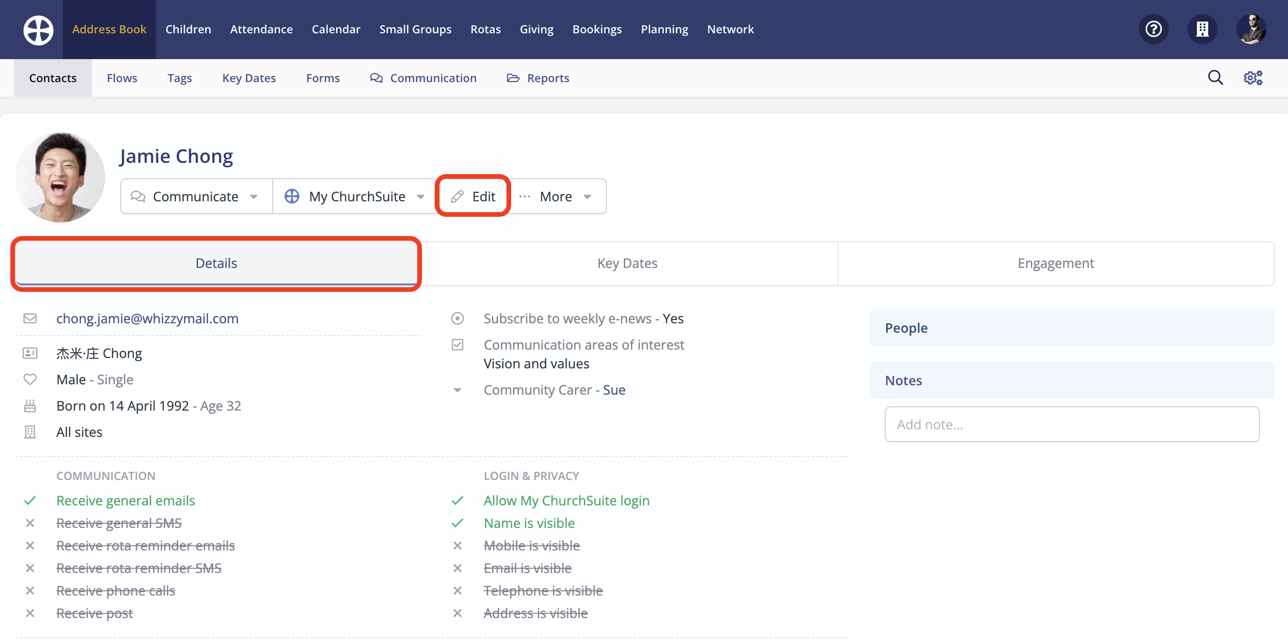Click the Edit button
The image size is (1288, 641).
[x=473, y=196]
